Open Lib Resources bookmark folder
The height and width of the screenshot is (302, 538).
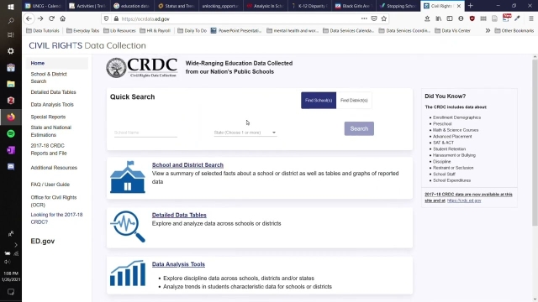click(x=119, y=30)
